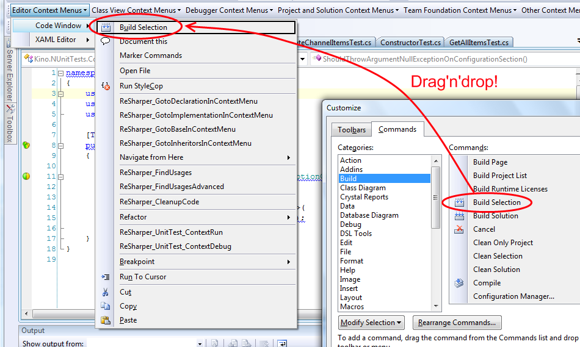Viewport: 580px width, 347px height.
Task: Switch to the Commands tab in Customize
Action: (x=397, y=129)
